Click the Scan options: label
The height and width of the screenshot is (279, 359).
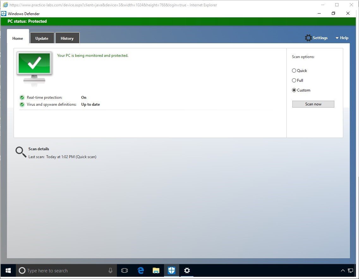(303, 57)
